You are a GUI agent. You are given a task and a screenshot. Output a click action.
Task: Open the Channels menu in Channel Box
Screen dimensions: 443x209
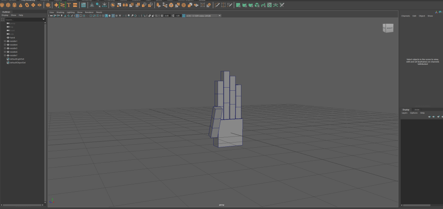405,16
